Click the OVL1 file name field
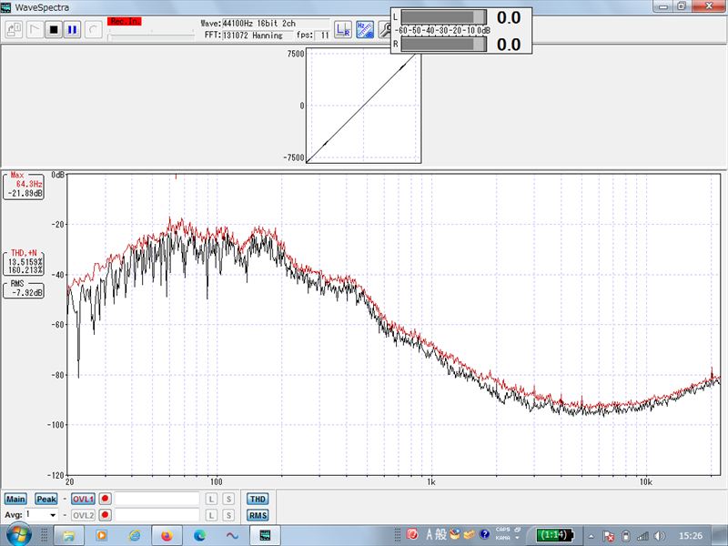Image resolution: width=728 pixels, height=546 pixels. point(157,499)
